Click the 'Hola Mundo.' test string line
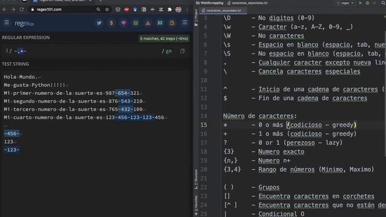The width and height of the screenshot is (386, 217). [x=21, y=77]
